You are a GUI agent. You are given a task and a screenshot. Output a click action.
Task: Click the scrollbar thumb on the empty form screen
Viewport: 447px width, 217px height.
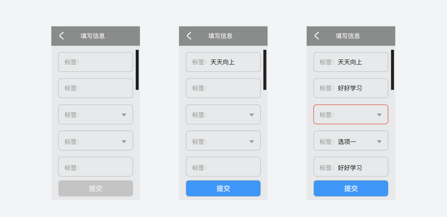[137, 70]
